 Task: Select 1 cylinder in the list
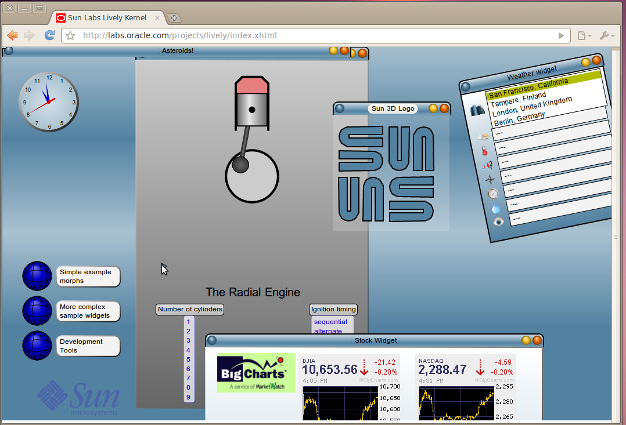pos(188,322)
